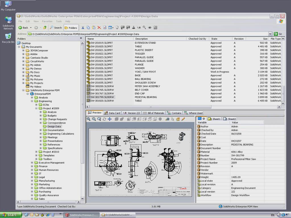The image size is (291, 218).
Task: Click the Copy icon in the toolbar
Action: coord(88,28)
